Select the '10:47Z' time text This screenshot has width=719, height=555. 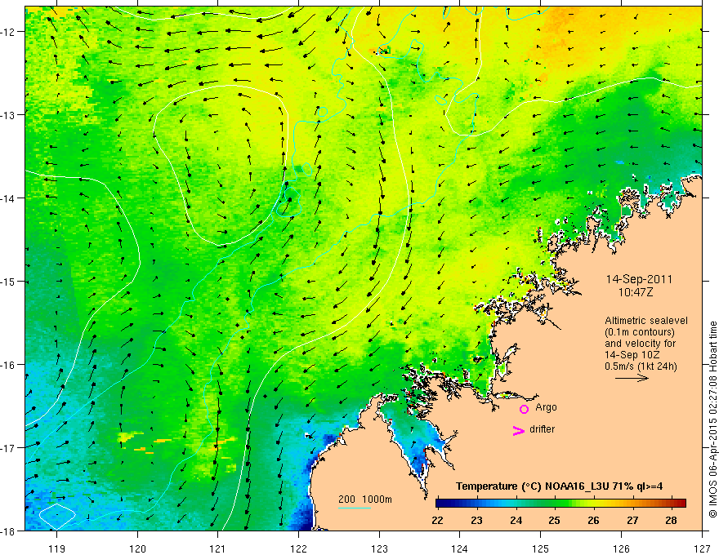[x=636, y=291]
